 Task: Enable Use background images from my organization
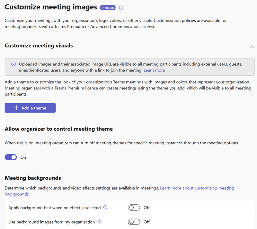134,222
